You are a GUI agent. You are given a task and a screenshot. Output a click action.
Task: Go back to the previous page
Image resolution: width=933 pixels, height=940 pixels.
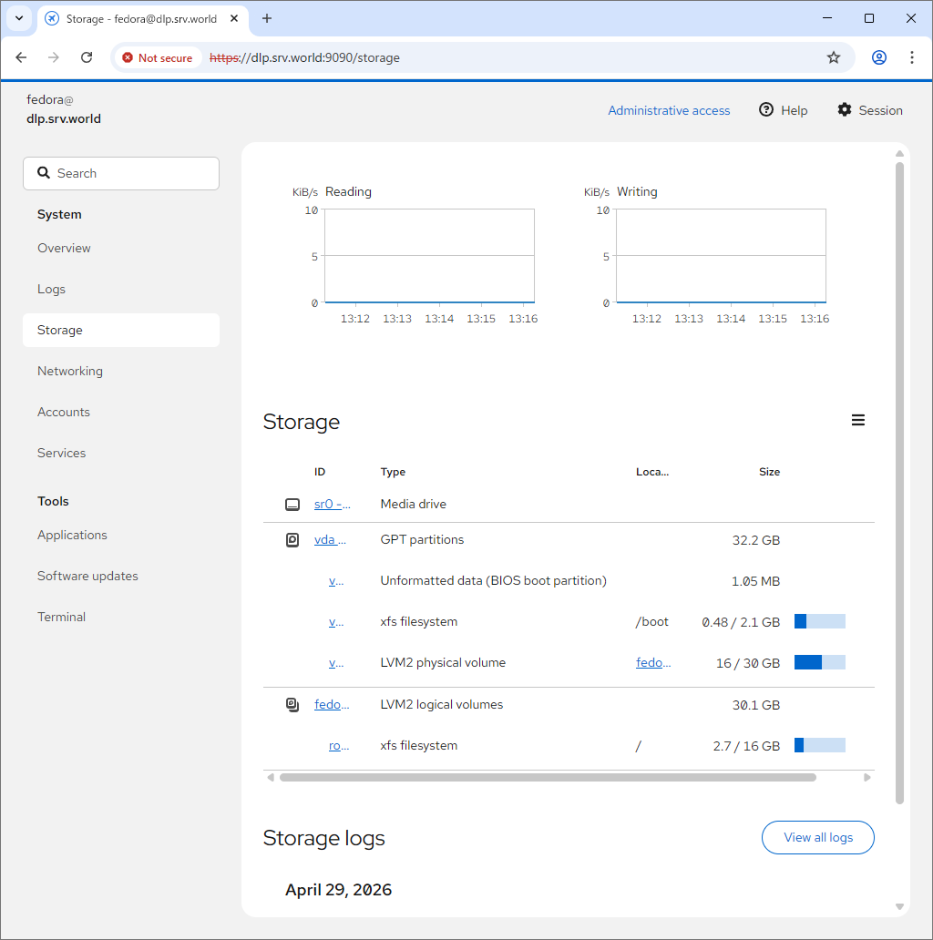21,57
